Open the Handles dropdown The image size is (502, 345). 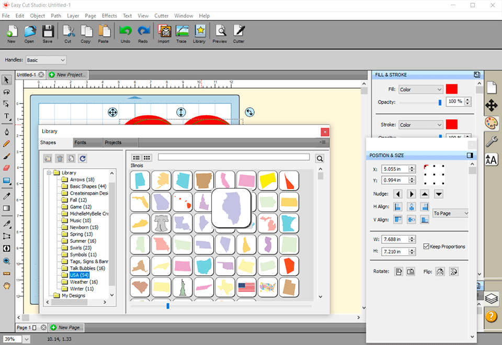[45, 60]
